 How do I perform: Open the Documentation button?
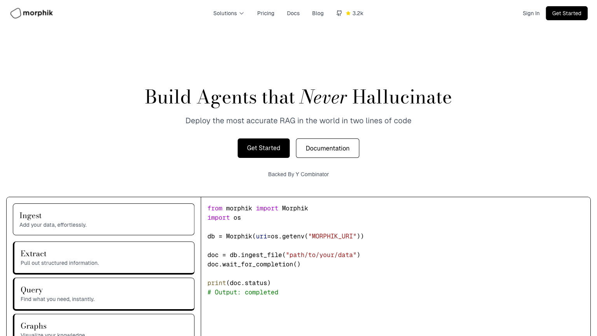327,148
